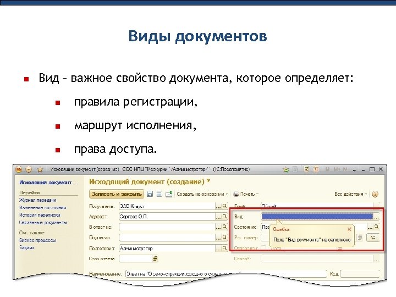Image resolution: width=396 pixels, height=297 pixels.
Task: Click the highlighted 'Вид' input field
Action: (x=317, y=217)
